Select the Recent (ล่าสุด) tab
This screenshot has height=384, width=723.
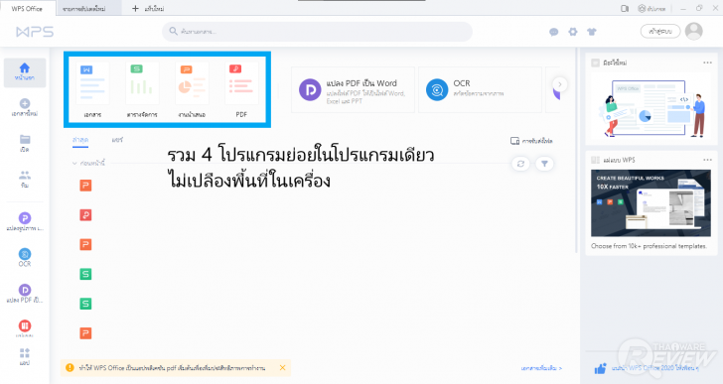click(x=80, y=140)
